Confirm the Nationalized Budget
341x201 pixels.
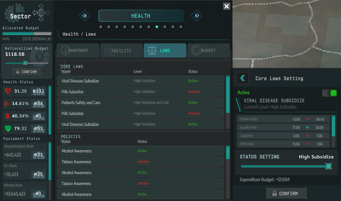[27, 72]
